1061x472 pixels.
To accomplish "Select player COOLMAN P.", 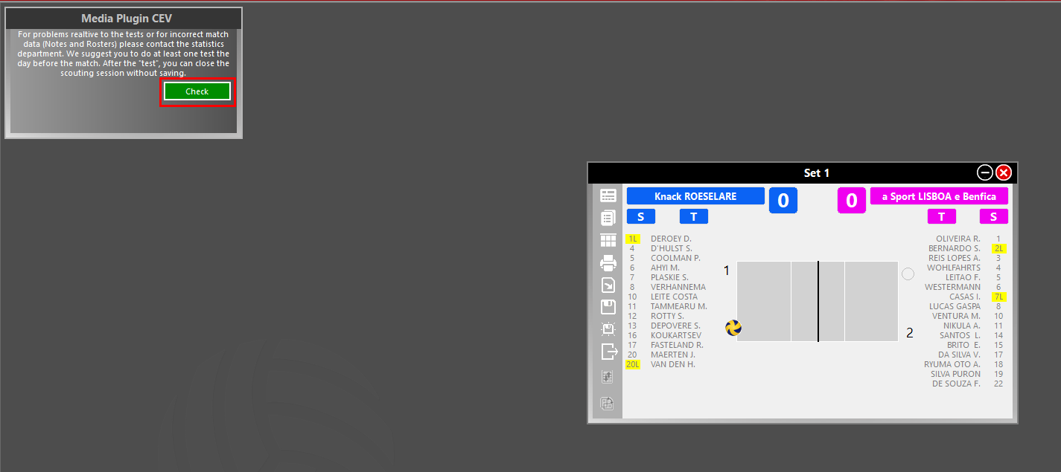I will pos(675,258).
